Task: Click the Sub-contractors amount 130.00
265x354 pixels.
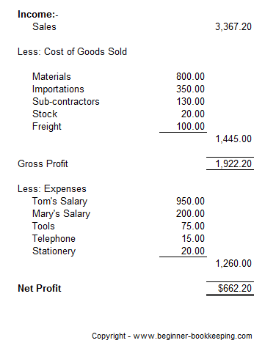Action: click(190, 102)
